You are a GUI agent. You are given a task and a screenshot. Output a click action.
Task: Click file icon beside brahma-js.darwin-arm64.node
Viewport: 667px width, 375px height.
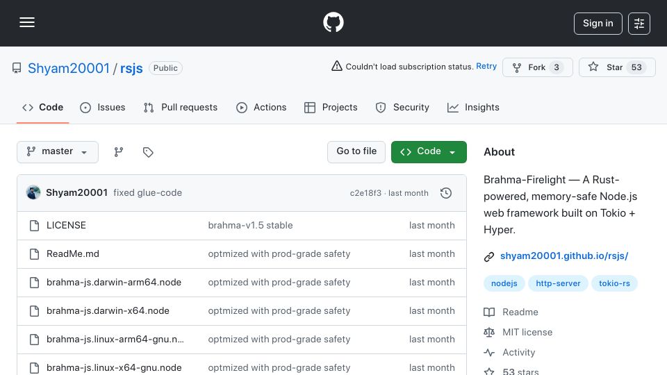coord(35,283)
